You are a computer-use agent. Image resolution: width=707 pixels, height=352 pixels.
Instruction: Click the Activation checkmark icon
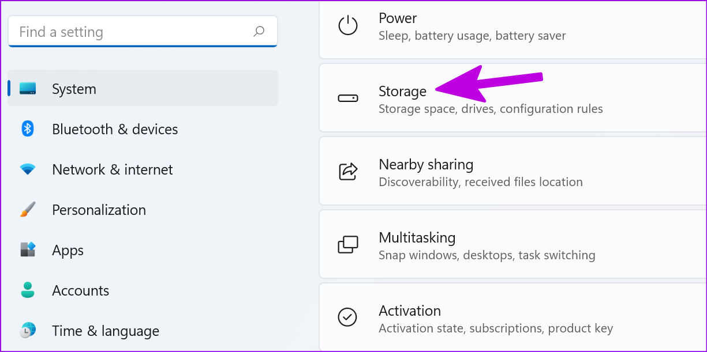point(347,317)
